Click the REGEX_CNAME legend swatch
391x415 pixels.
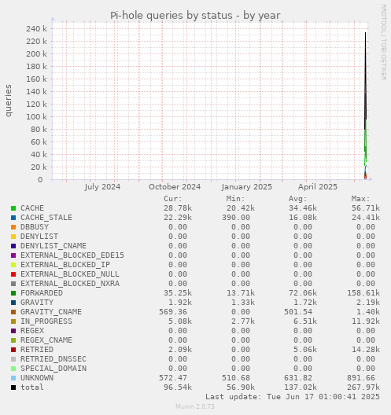tap(13, 340)
